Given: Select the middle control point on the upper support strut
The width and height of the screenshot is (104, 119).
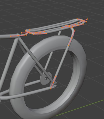Looking at the screenshot, I should (72, 38).
